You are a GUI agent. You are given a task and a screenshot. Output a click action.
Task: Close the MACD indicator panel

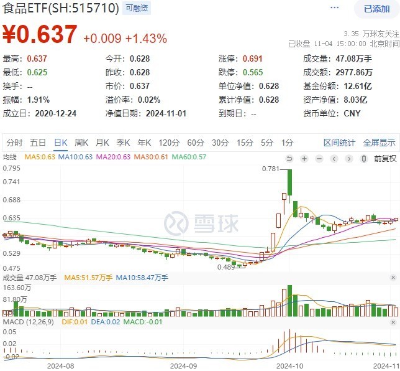[393, 322]
